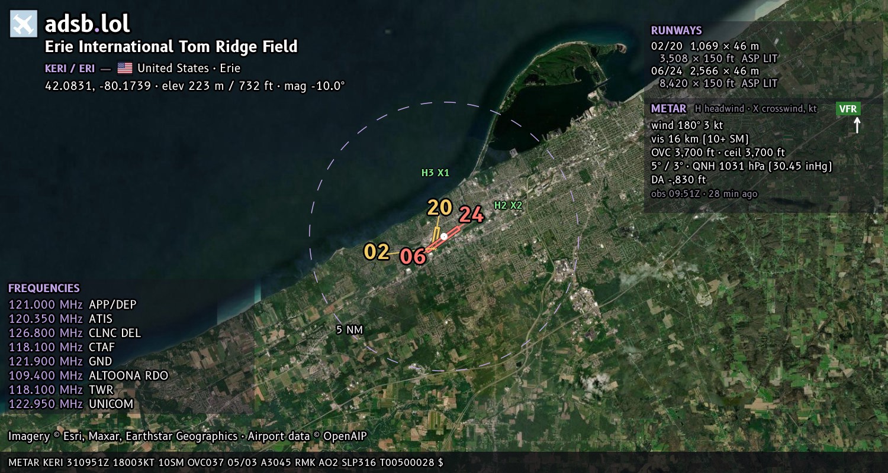Screen dimensions: 888x473
Task: Select the runway 06 label
Action: pos(413,257)
